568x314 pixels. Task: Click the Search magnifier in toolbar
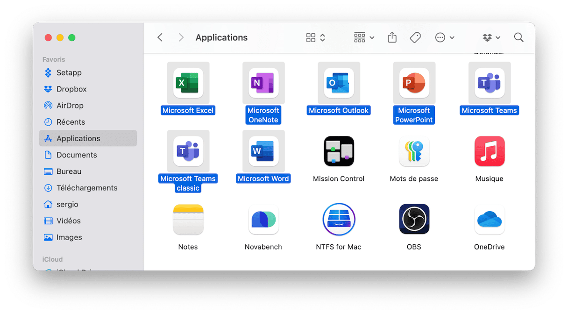pyautogui.click(x=518, y=38)
